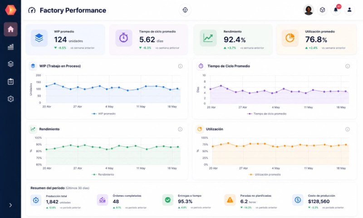Open the user profile icon button
363x218 pixels.
click(349, 10)
